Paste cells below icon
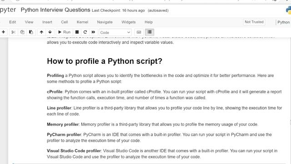The width and height of the screenshot is (291, 164). coord(31,32)
